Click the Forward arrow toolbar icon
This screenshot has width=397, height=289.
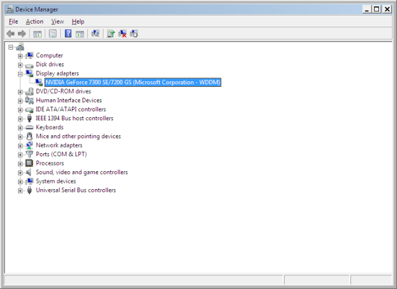(22, 33)
